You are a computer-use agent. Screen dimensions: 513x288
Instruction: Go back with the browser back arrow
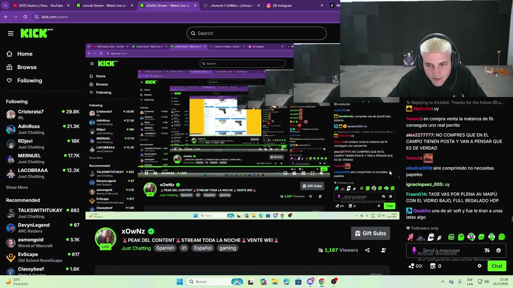pos(6,17)
